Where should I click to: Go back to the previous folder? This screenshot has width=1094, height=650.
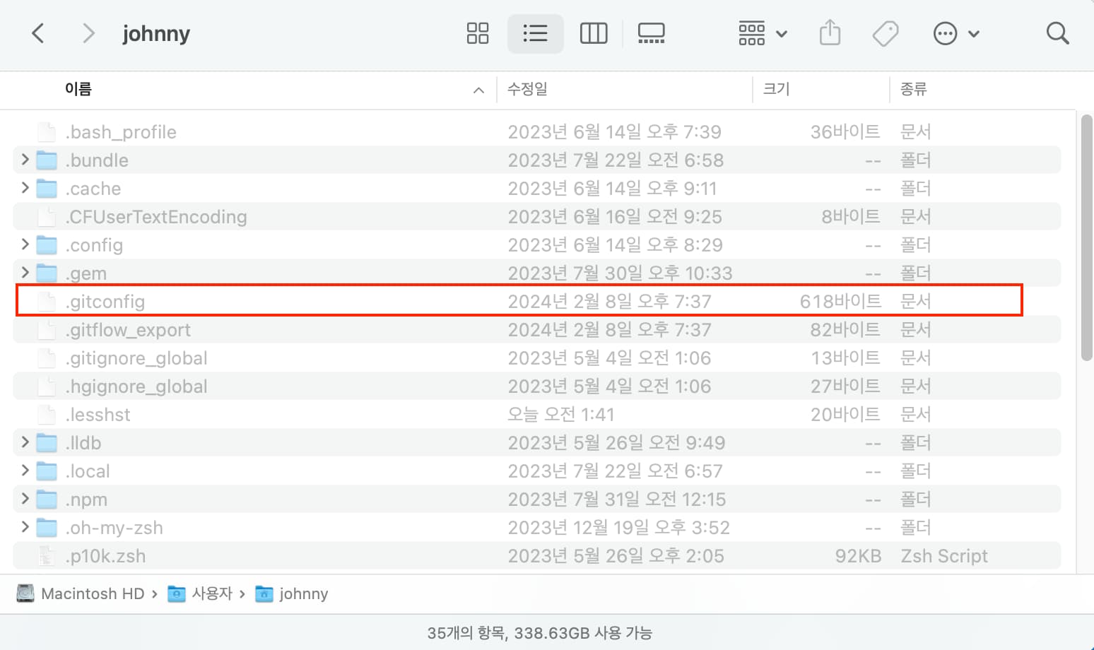pyautogui.click(x=38, y=33)
